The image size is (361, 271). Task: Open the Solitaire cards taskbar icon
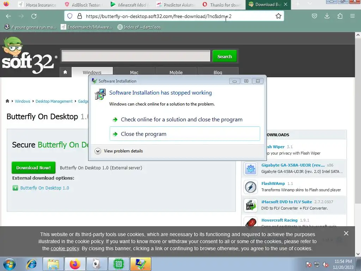97,264
